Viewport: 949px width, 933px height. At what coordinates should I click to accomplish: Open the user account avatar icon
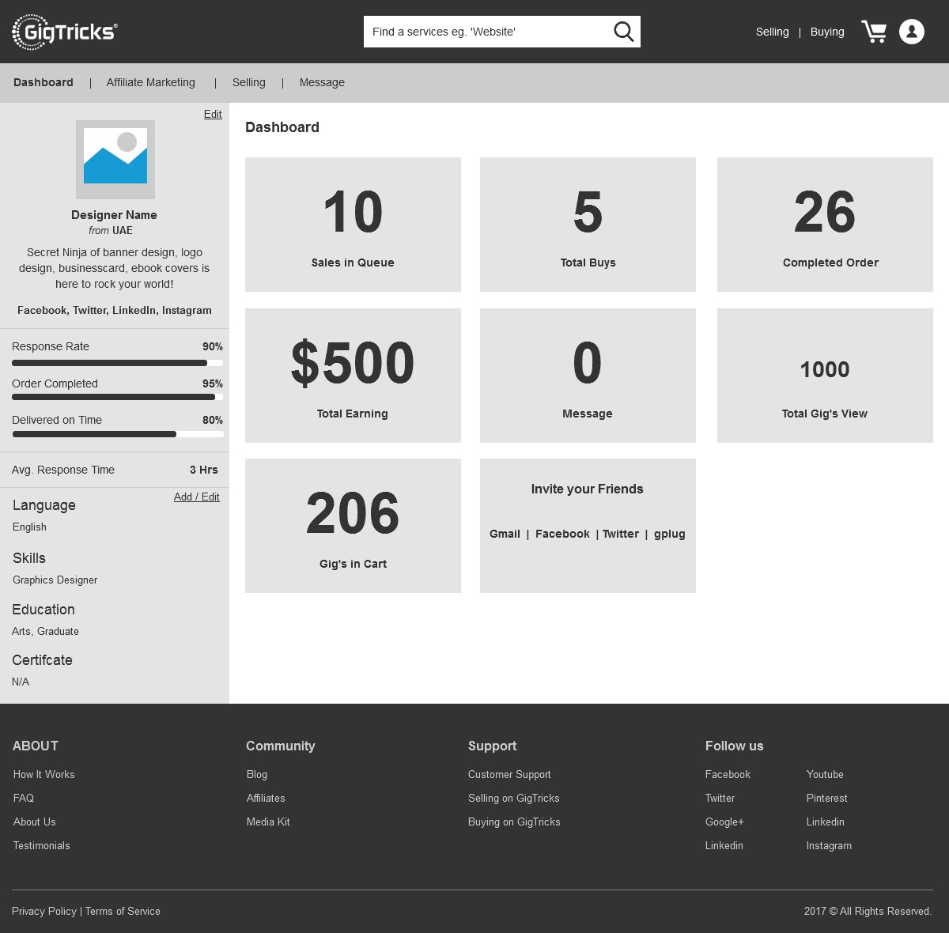911,32
